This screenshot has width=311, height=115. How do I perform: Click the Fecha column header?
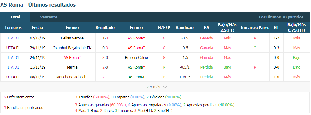tap(38, 28)
